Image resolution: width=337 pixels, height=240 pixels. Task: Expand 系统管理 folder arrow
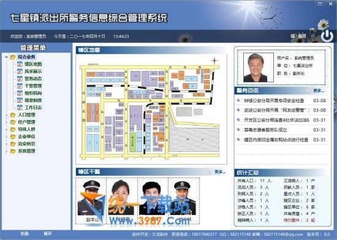(6, 151)
